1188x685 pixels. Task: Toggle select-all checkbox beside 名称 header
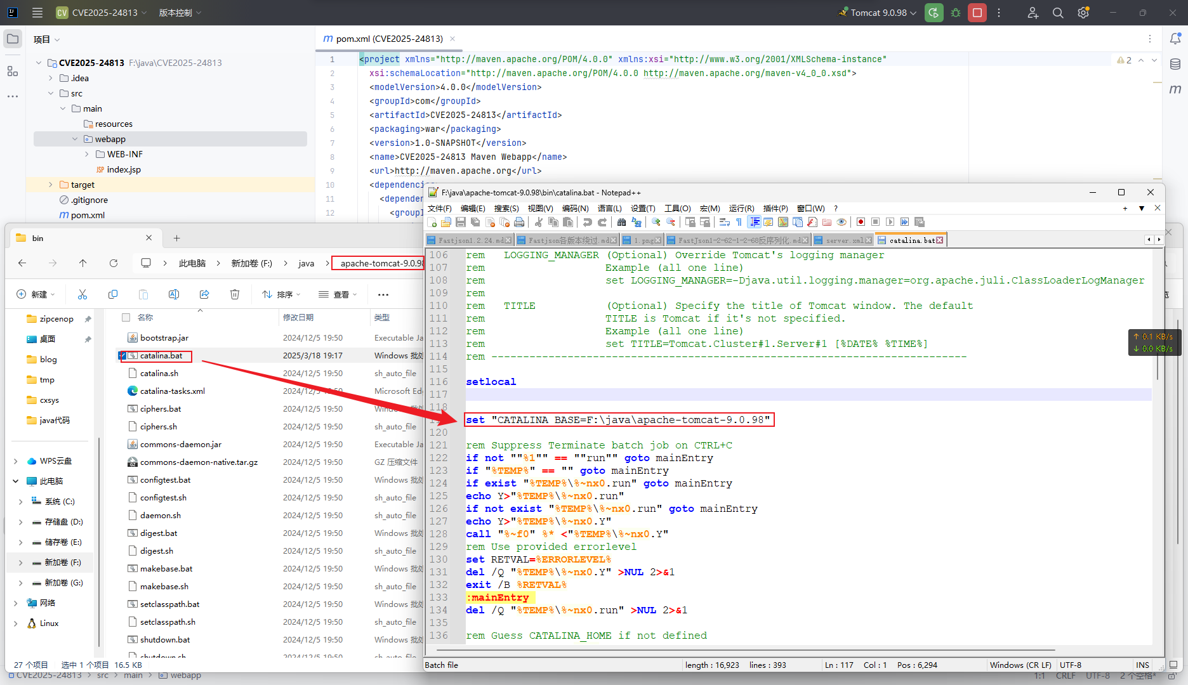pos(126,317)
